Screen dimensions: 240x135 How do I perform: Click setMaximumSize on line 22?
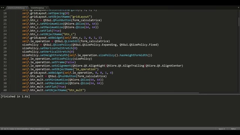click(51, 27)
